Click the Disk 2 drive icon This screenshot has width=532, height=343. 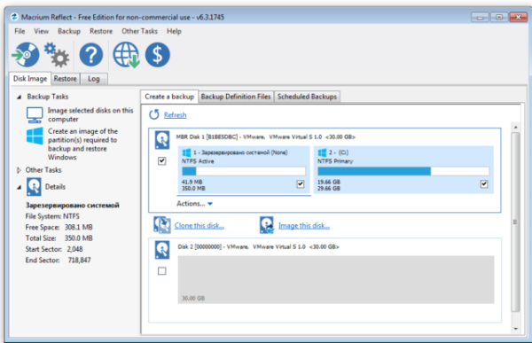click(162, 250)
